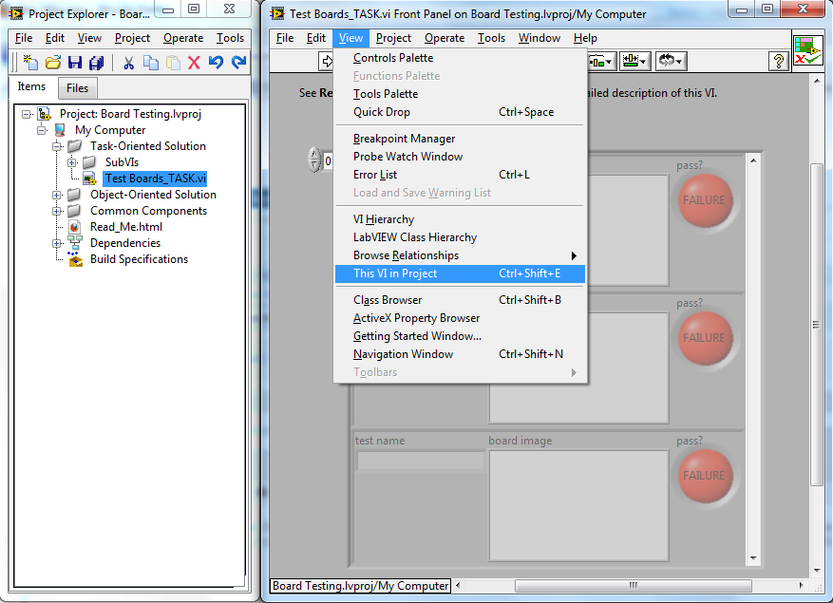Select ActiveX Property Browser entry
This screenshot has height=603, width=833.
click(460, 318)
